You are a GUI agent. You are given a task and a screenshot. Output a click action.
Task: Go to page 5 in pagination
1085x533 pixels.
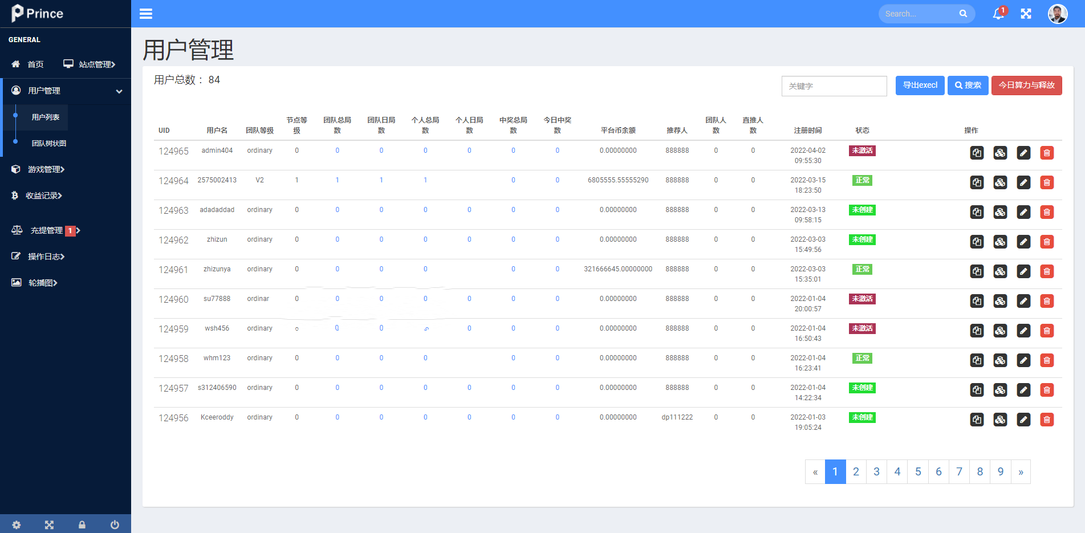pyautogui.click(x=918, y=471)
